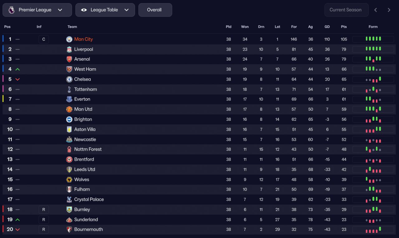399x238 pixels.
Task: Click the champion 'C' badge for Man City
Action: coord(44,39)
